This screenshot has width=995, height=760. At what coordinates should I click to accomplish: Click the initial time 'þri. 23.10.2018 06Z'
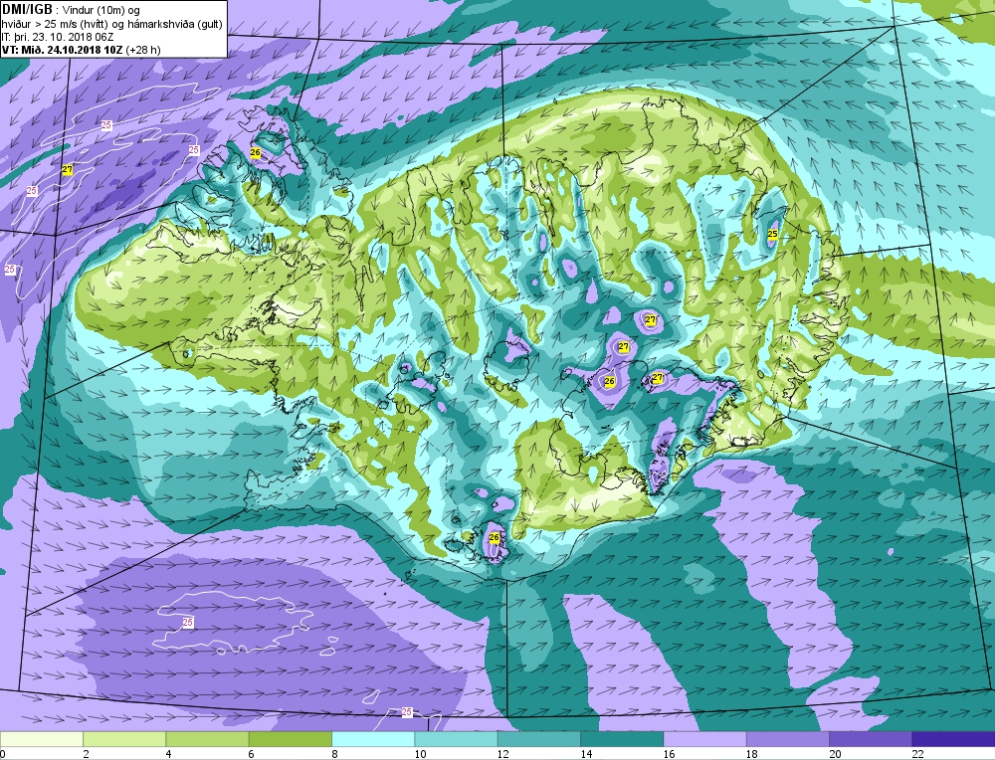63,37
